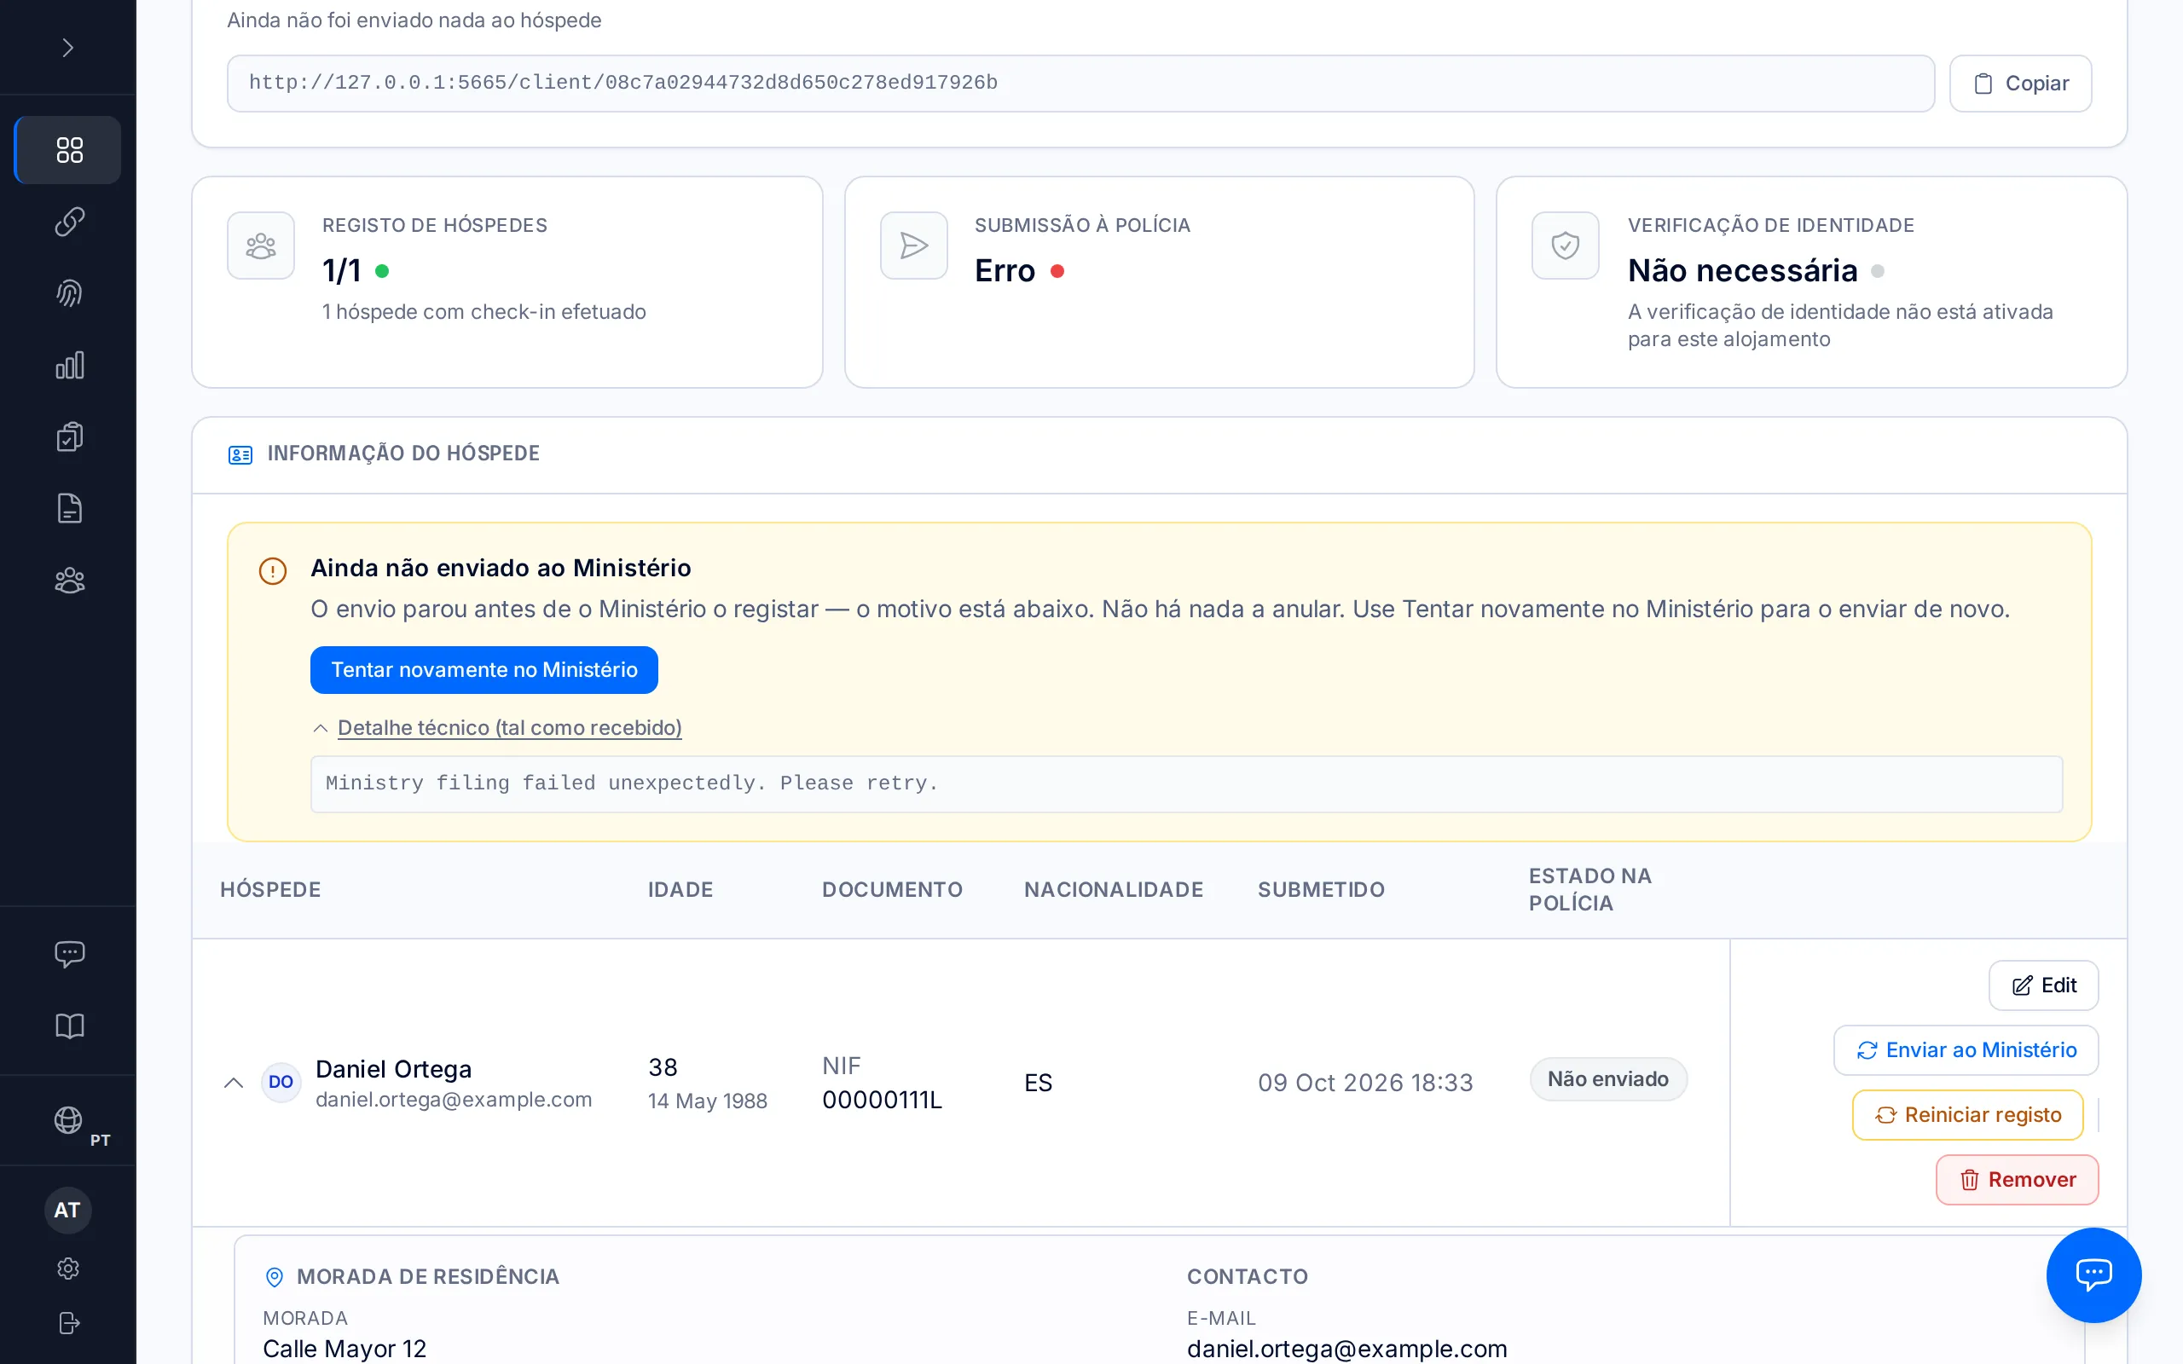Open the clipboard checklist icon in sidebar

point(69,436)
